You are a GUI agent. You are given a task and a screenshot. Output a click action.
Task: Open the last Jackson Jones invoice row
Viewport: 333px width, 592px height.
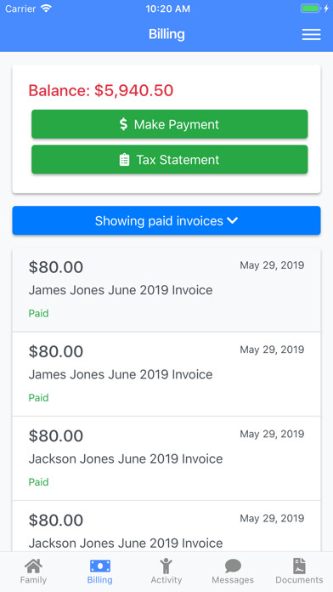pos(166,527)
